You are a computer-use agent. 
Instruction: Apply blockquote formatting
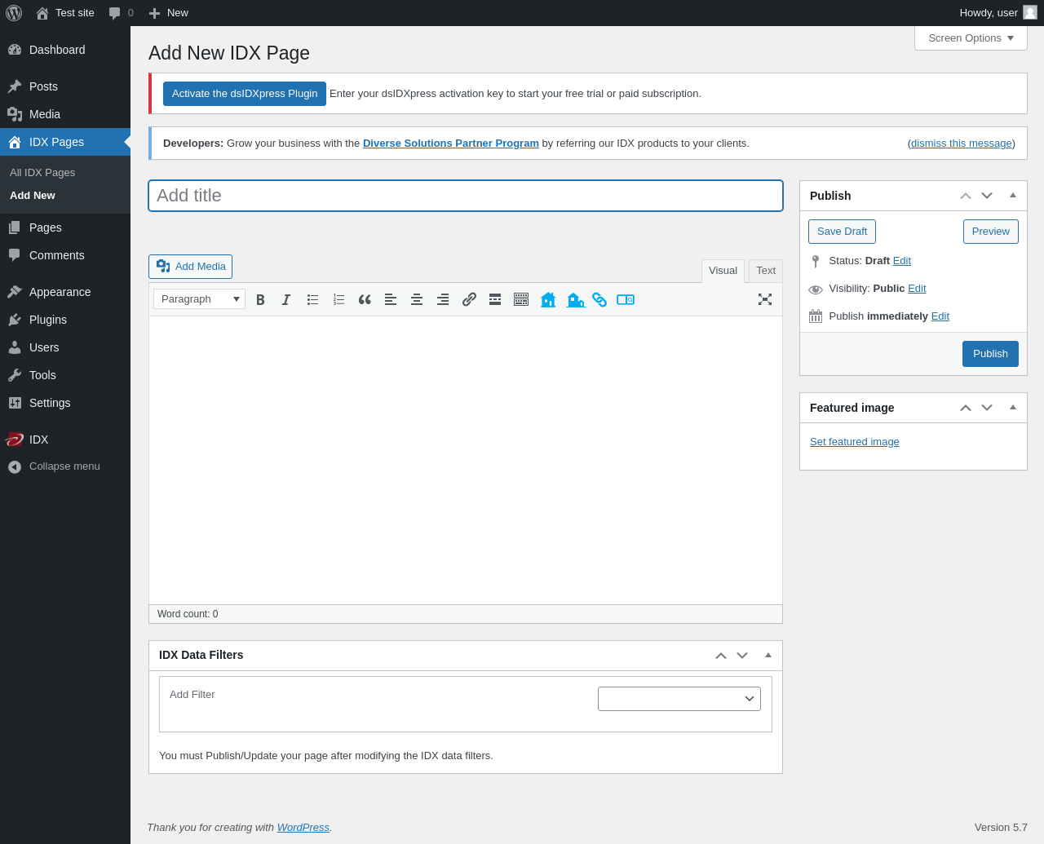point(365,299)
